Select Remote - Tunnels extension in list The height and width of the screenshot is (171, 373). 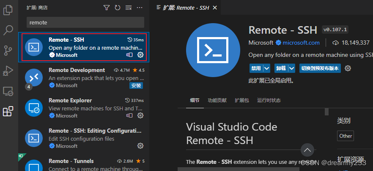click(x=84, y=162)
